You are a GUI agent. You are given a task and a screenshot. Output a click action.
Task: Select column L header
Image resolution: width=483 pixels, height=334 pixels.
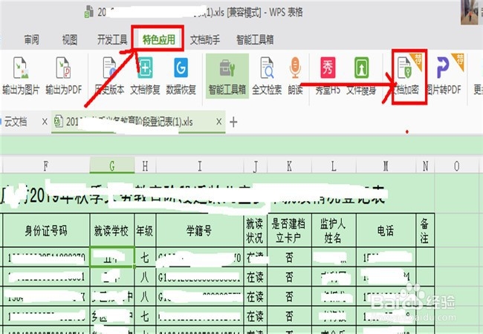pyautogui.click(x=334, y=166)
